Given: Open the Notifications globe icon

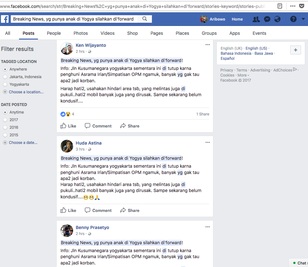Looking at the screenshot, I should tap(277, 19).
